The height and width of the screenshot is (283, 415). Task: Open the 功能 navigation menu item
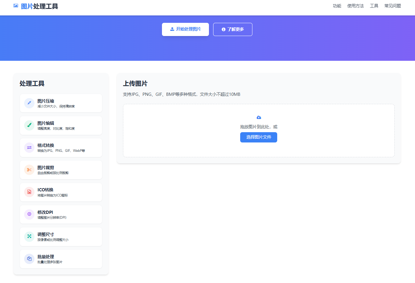pyautogui.click(x=337, y=6)
